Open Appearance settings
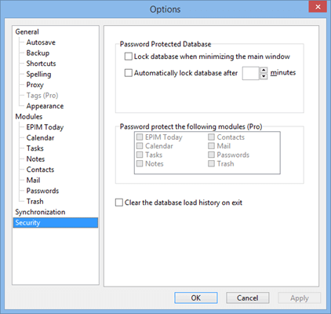 pyautogui.click(x=45, y=106)
